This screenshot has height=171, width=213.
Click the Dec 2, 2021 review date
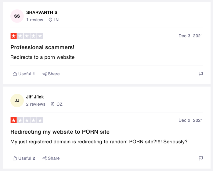190,120
